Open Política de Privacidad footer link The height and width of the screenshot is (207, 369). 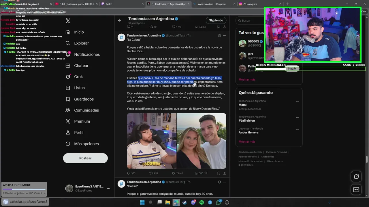tap(276, 152)
